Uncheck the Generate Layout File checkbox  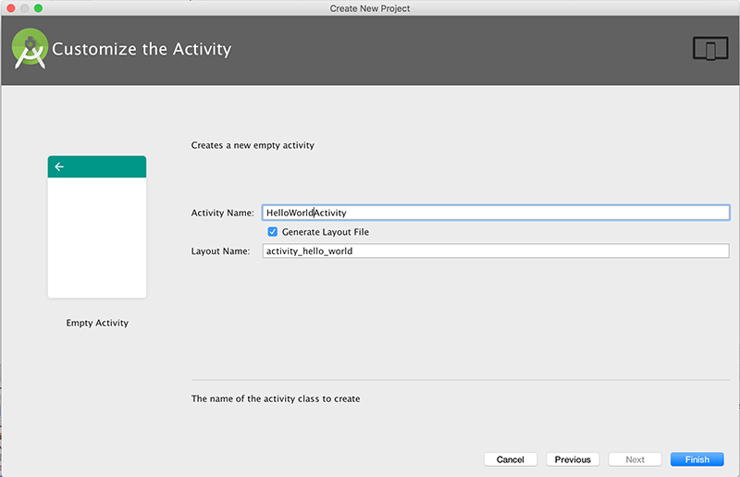[x=272, y=232]
